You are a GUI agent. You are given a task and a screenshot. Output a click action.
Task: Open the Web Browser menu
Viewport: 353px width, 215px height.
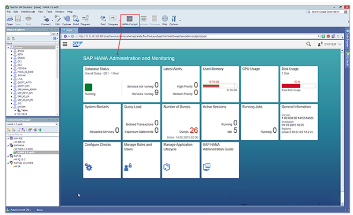pyautogui.click(x=28, y=12)
